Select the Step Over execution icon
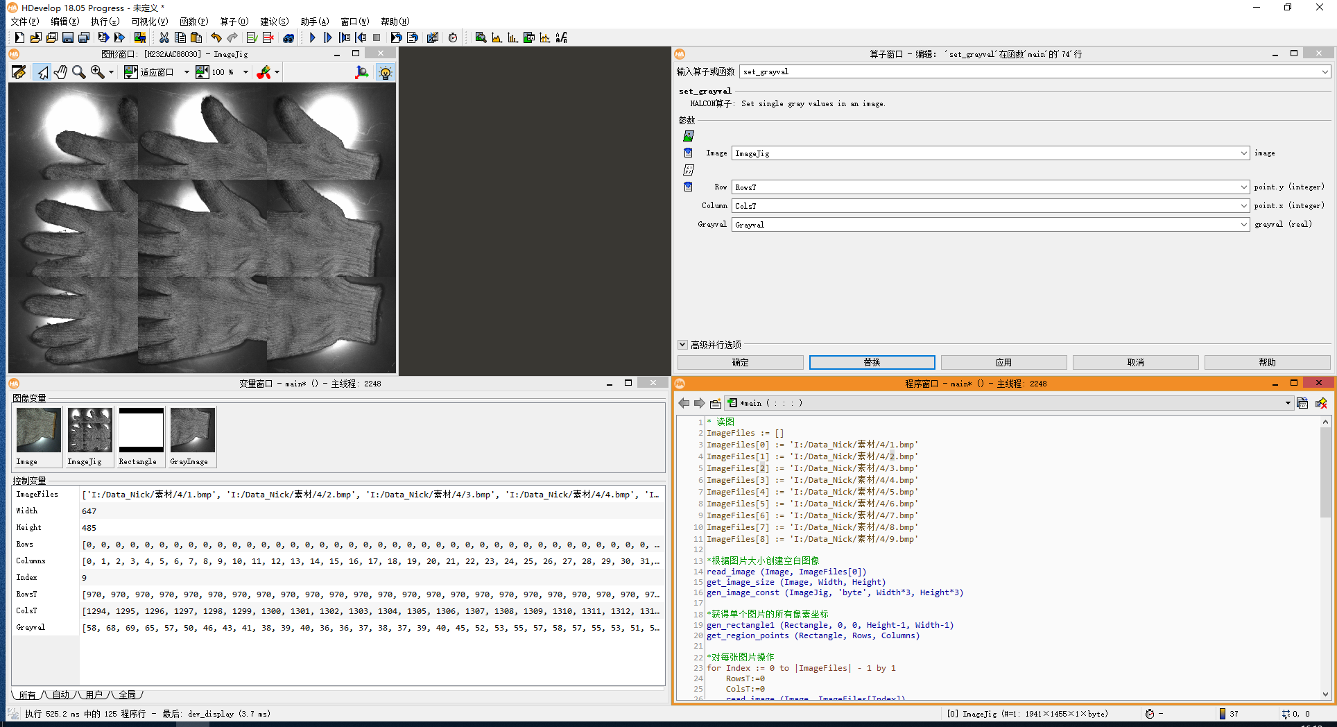 tap(327, 37)
